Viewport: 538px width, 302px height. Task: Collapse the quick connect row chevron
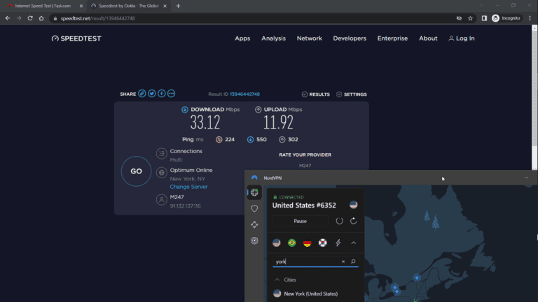354,243
